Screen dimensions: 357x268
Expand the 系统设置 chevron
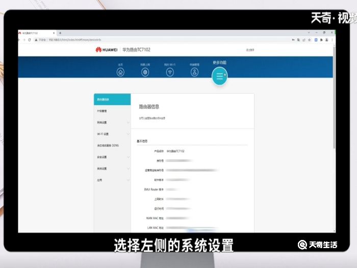point(128,168)
